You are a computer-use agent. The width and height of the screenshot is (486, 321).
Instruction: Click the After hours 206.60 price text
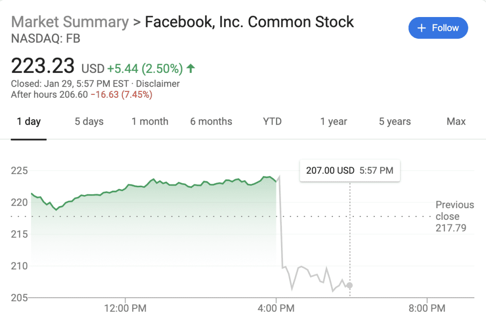point(49,94)
